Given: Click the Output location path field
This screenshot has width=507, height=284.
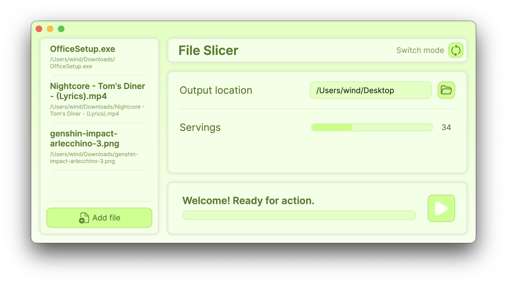Looking at the screenshot, I should coord(371,90).
